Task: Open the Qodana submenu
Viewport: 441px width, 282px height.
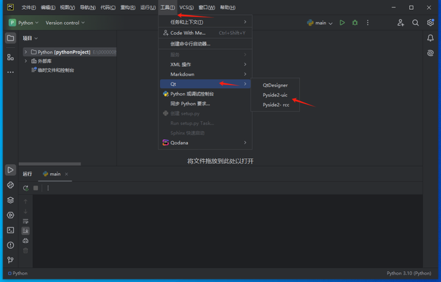Action: tap(205, 143)
